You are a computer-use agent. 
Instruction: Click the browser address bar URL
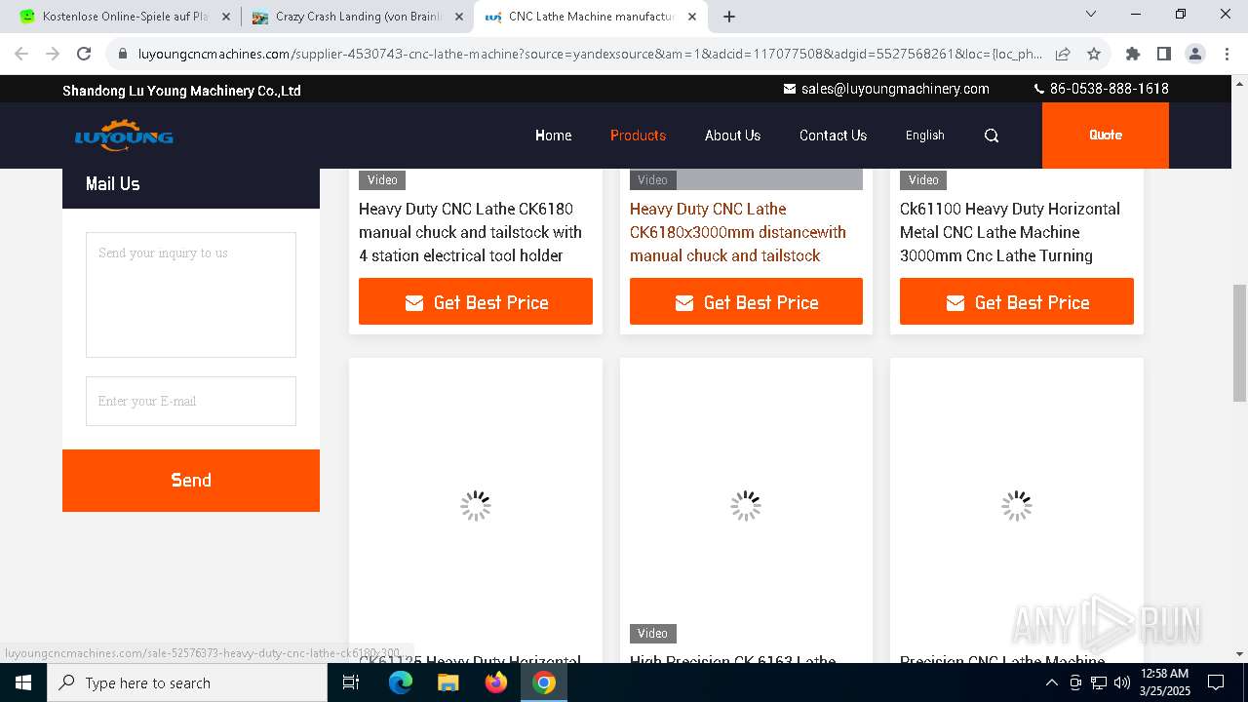pos(590,54)
